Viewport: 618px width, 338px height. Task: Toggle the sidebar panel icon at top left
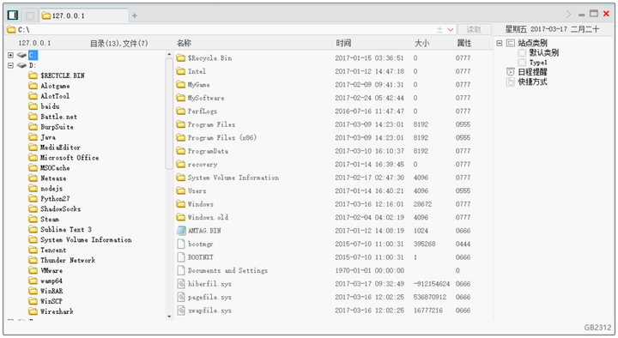click(13, 15)
